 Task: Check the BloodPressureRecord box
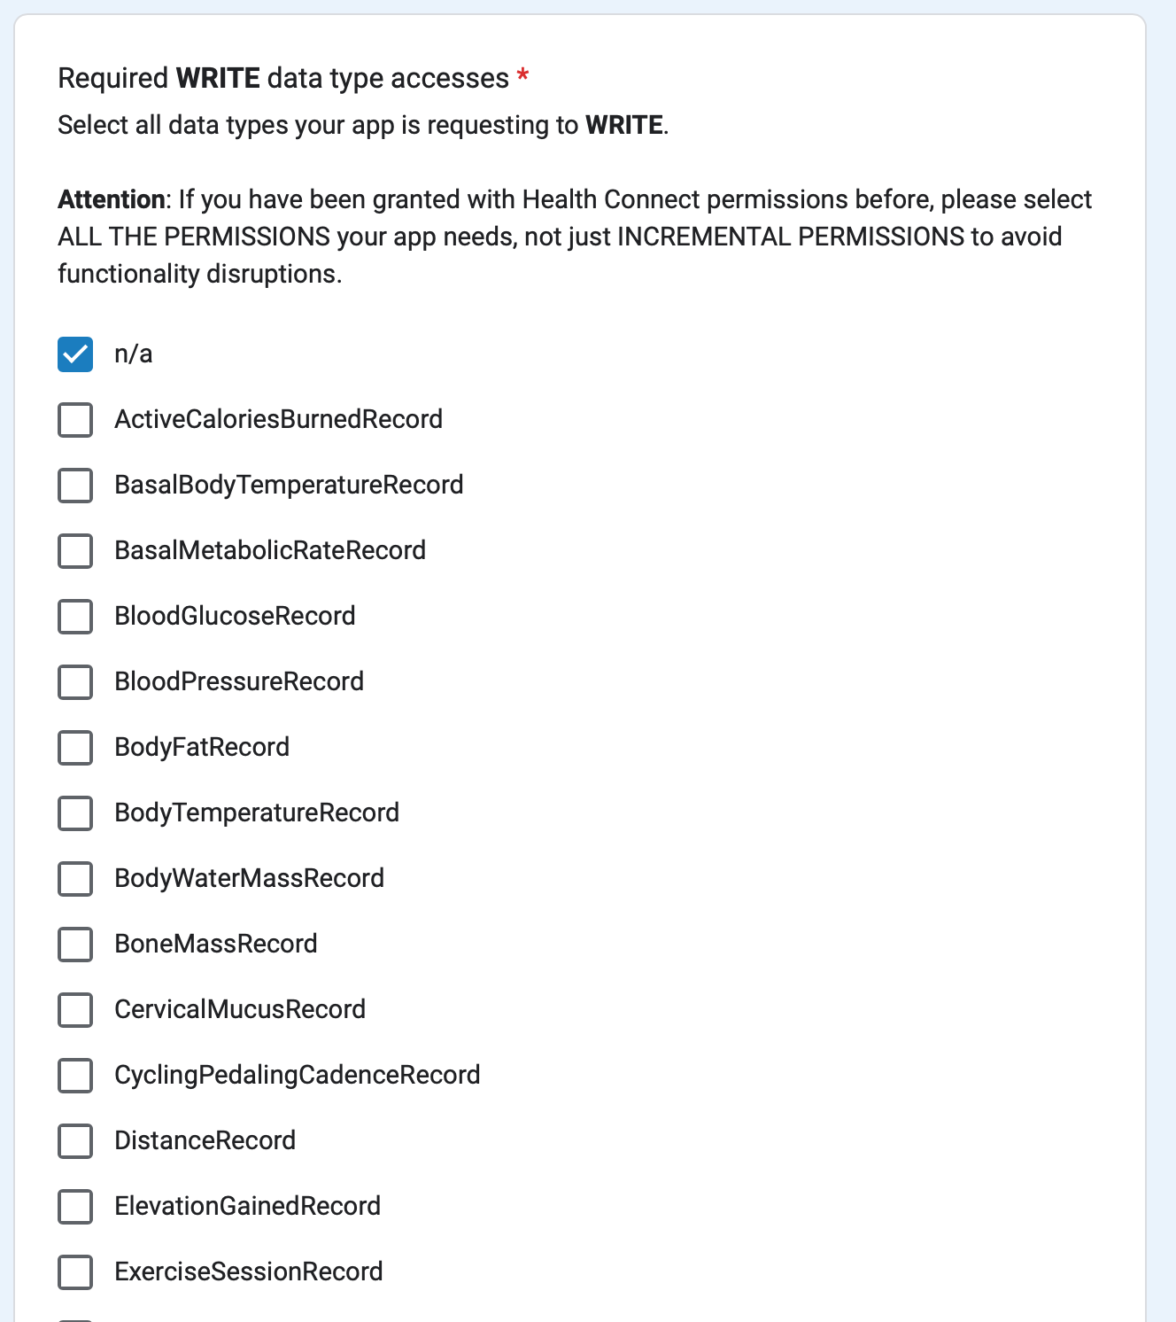point(75,682)
